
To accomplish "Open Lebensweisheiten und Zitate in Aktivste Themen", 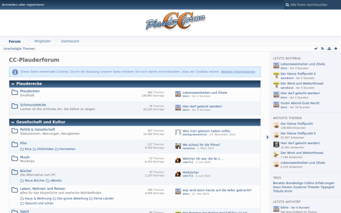I will click(303, 163).
